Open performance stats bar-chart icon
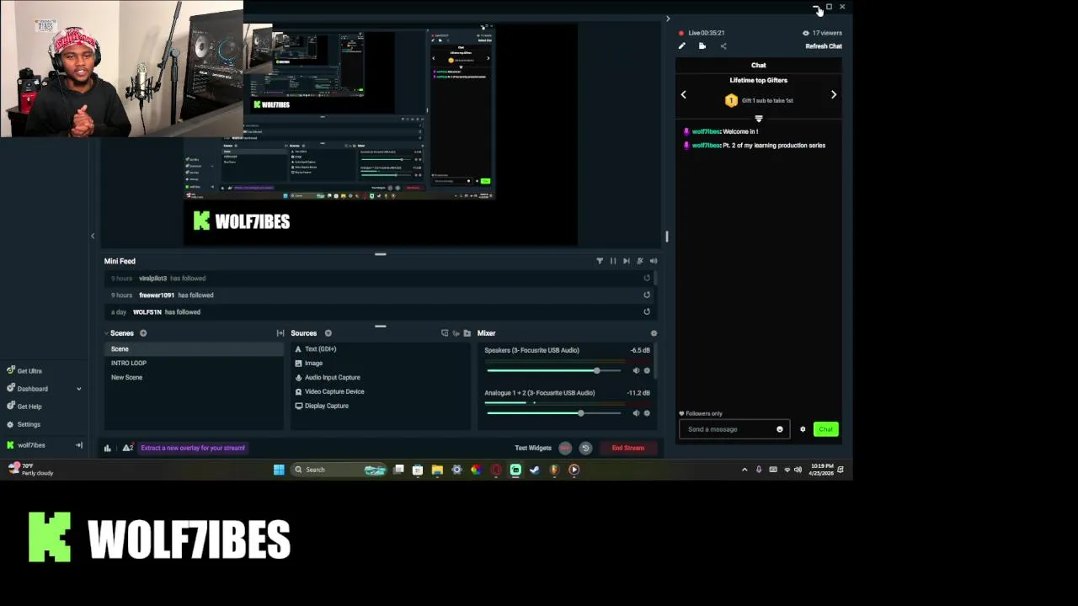Viewport: 1078px width, 606px height. point(108,448)
